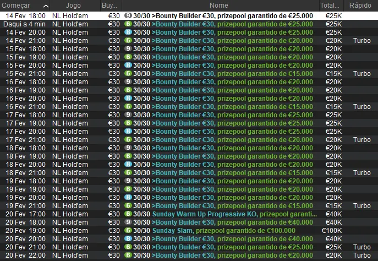Click €40K total on 20 Fev 20:00 row
The width and height of the screenshot is (378, 261).
(x=333, y=239)
